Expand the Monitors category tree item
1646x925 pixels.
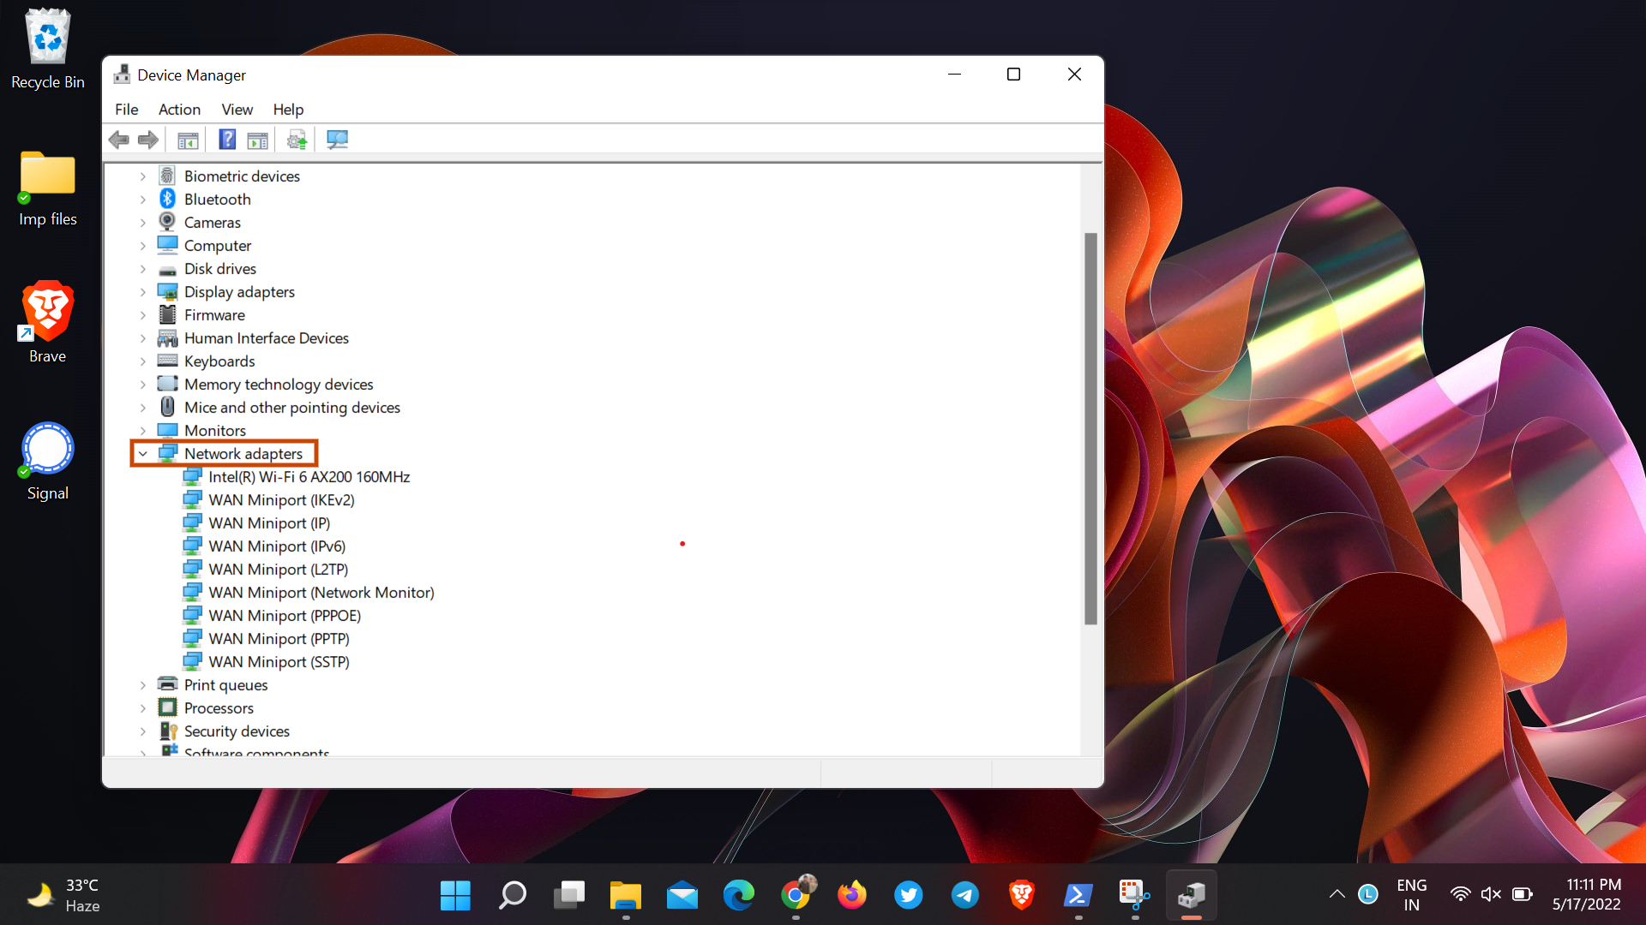(141, 430)
